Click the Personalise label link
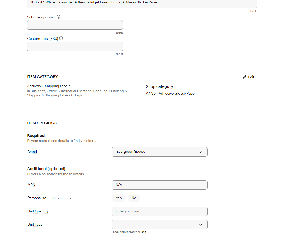 tap(37, 198)
